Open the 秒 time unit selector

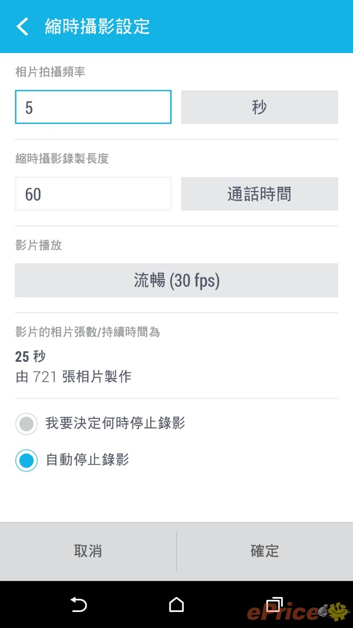[x=259, y=107]
